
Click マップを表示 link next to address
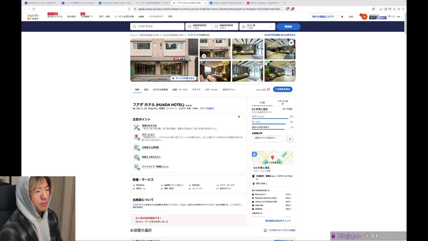207,108
